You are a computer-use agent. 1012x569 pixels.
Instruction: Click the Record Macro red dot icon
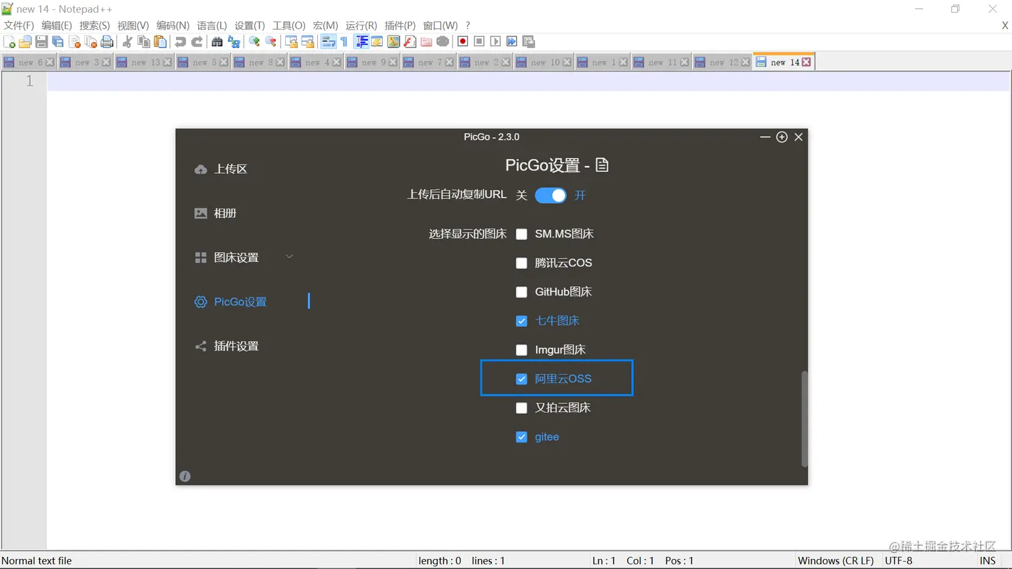(462, 41)
